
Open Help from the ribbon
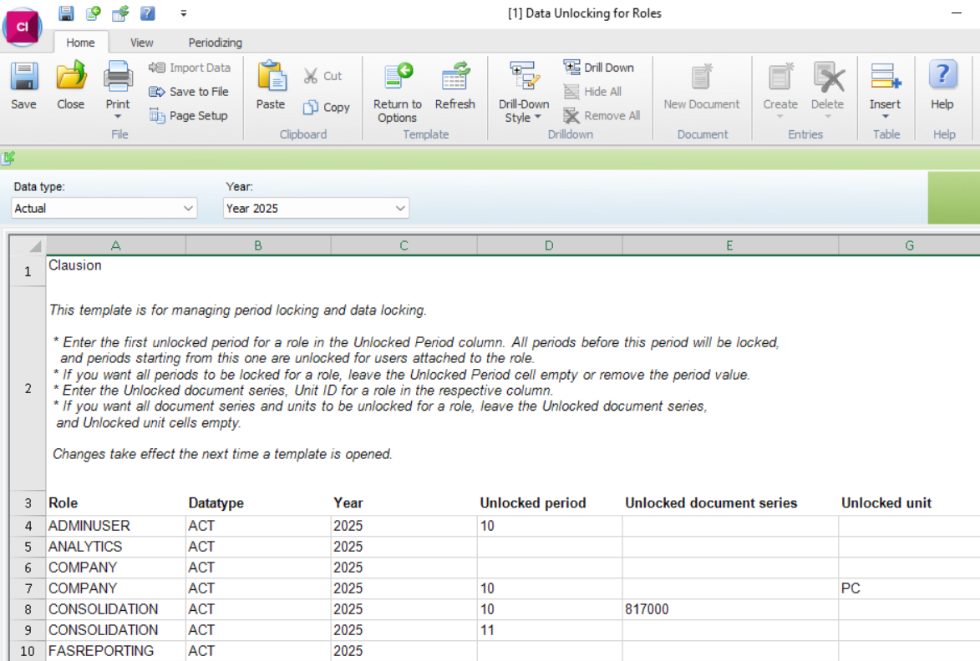(x=942, y=86)
